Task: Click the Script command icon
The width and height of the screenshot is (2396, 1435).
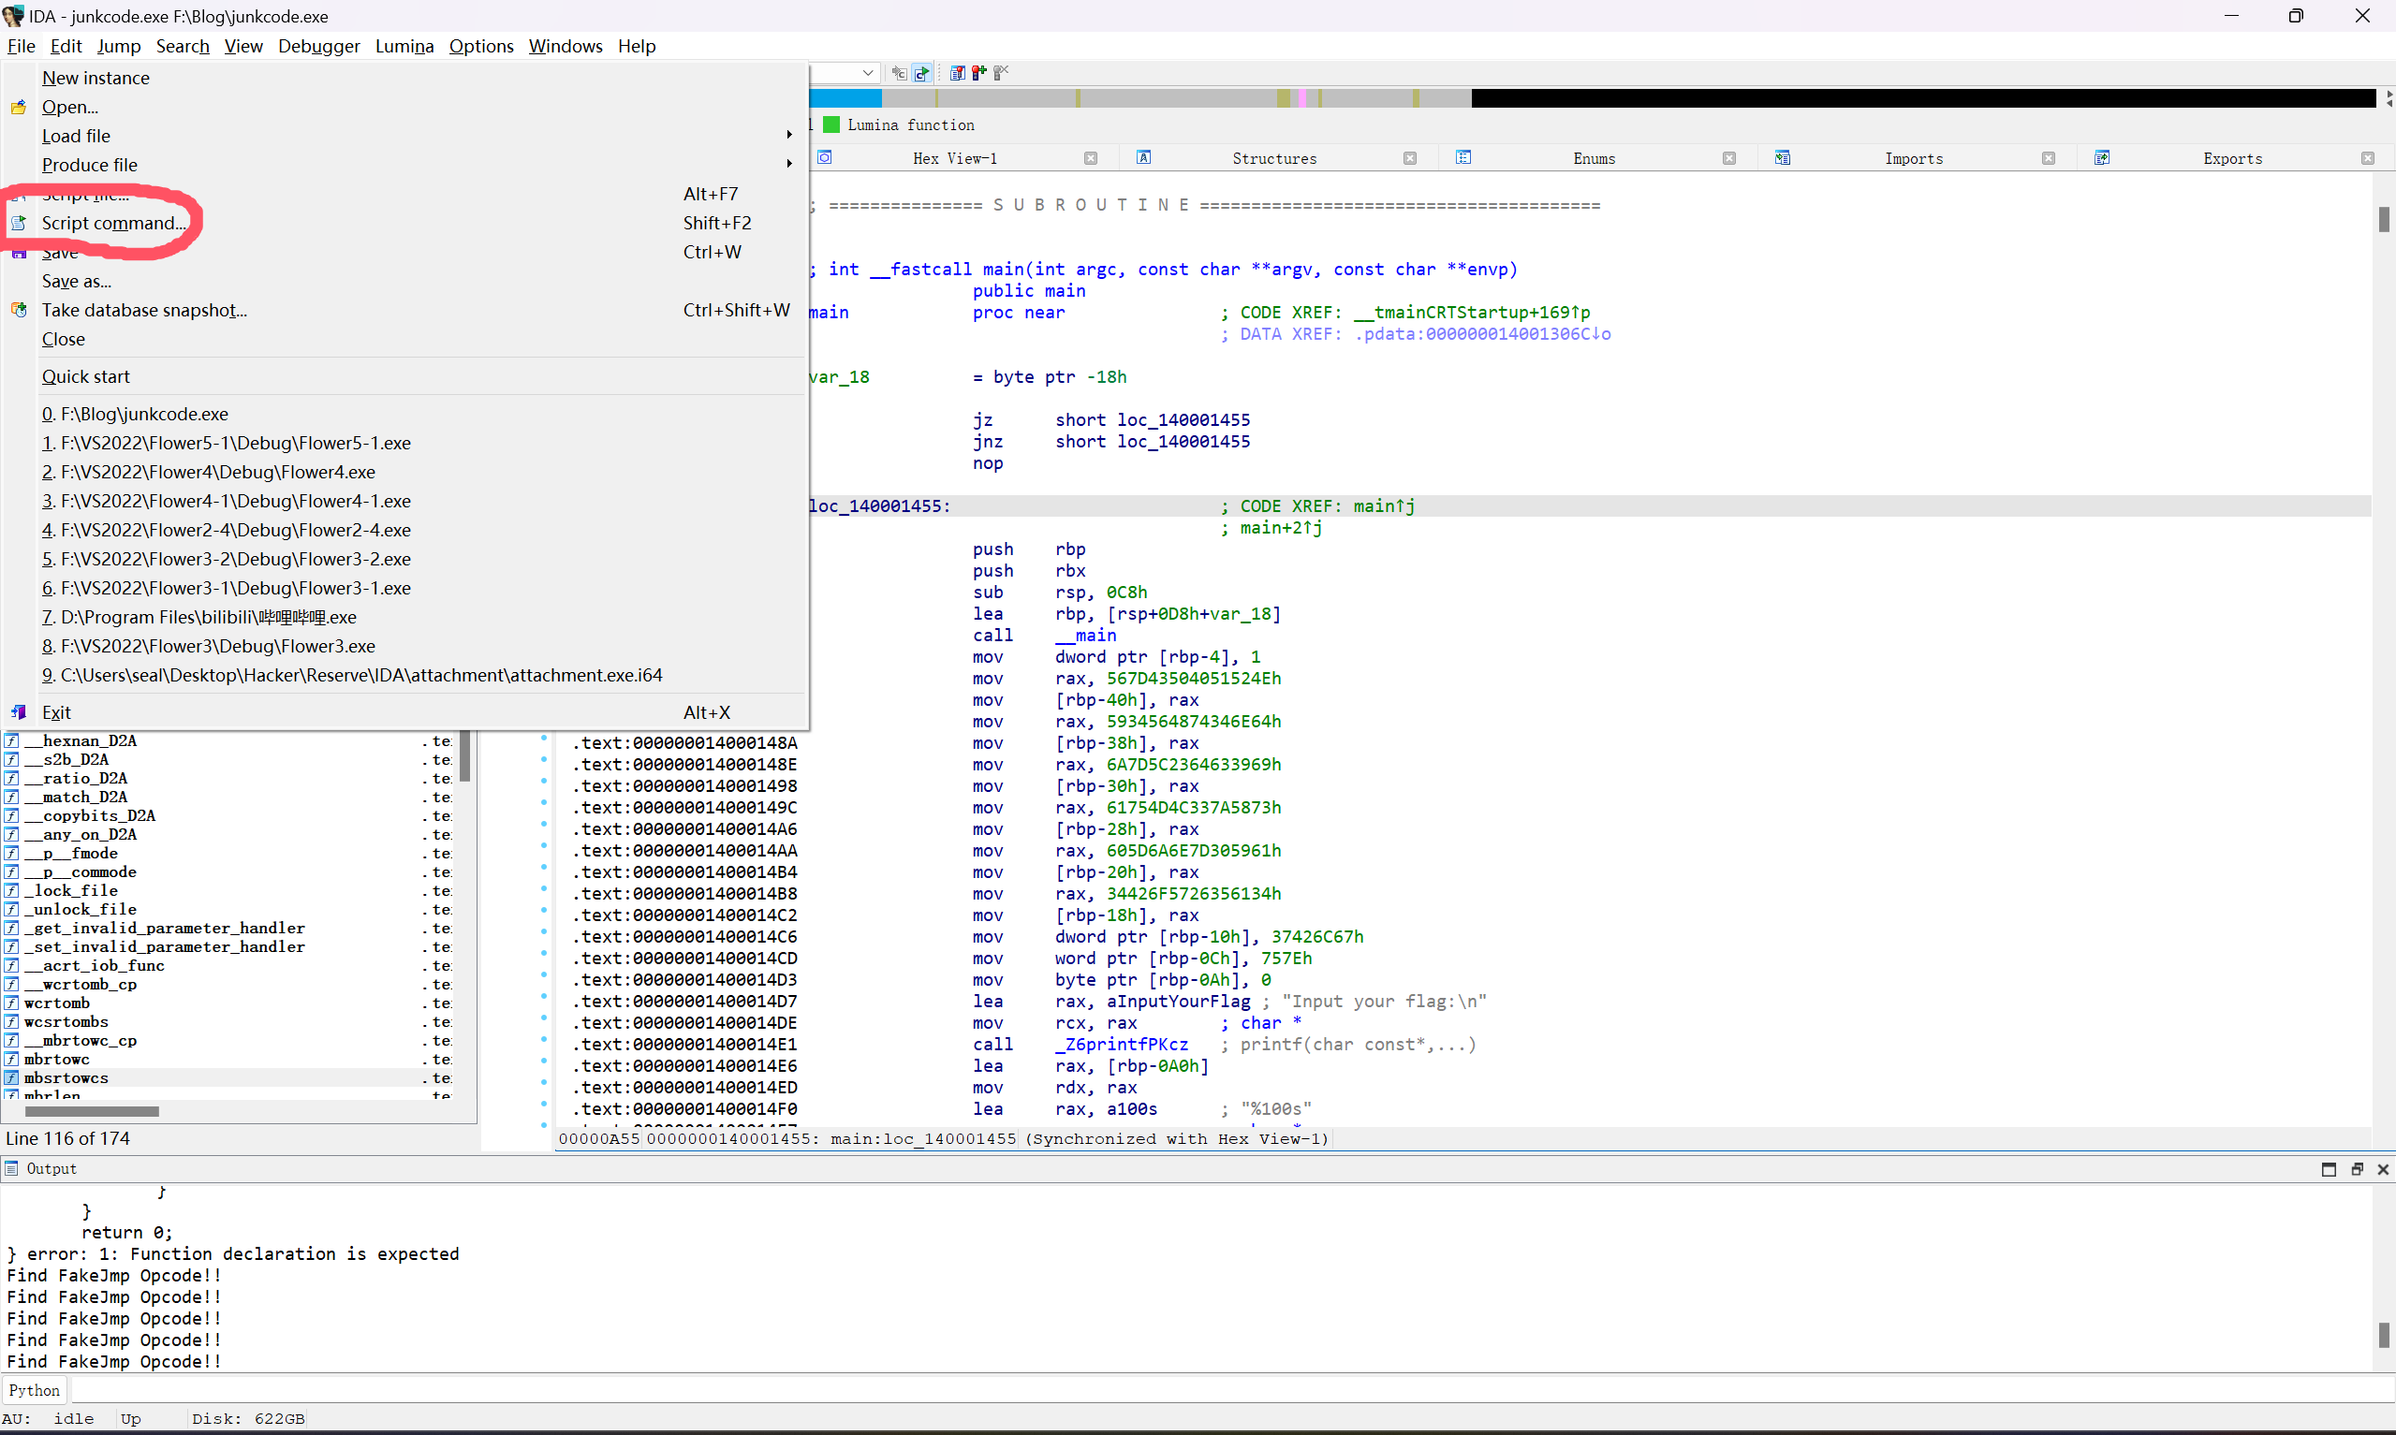Action: pos(19,224)
